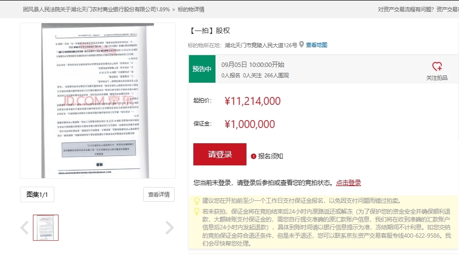Click the green 预告中 status badge
Viewport: 459px width, 254px height.
202,69
